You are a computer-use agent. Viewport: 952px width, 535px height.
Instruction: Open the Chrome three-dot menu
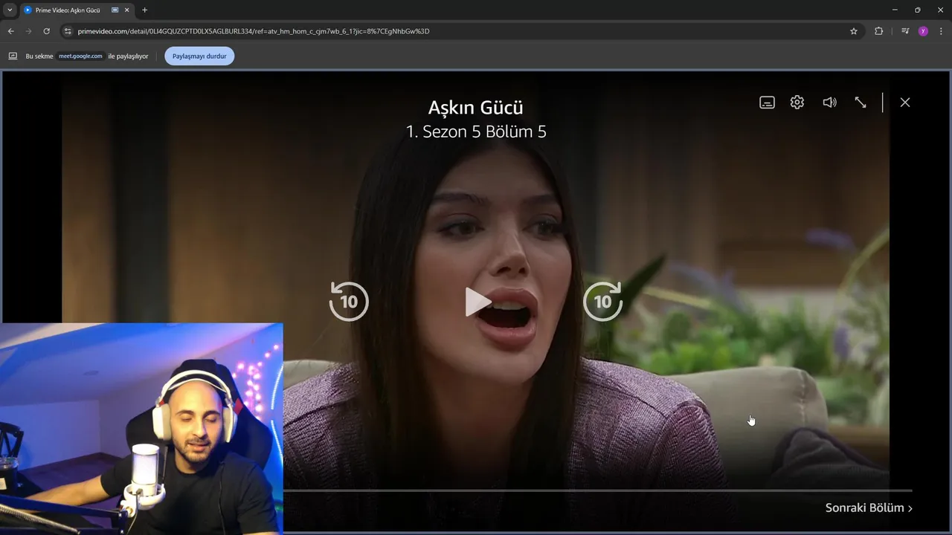click(941, 31)
